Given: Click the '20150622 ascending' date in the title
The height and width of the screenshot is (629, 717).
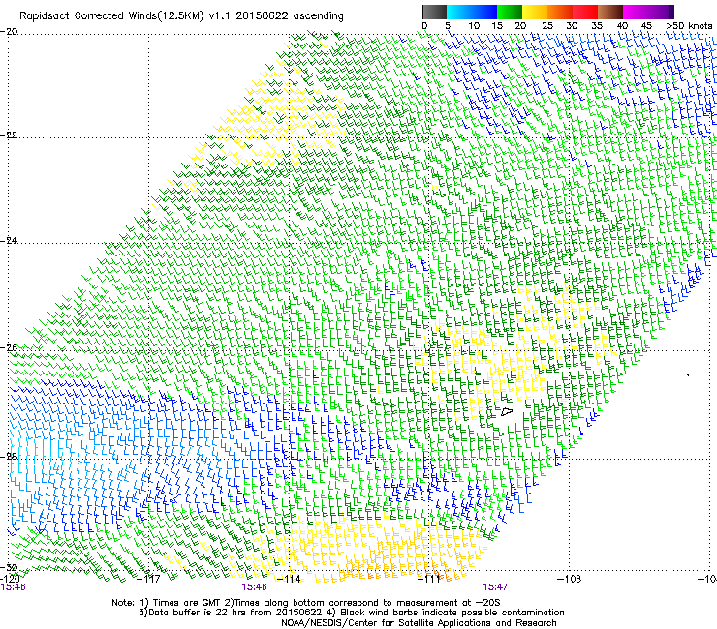Looking at the screenshot, I should (290, 16).
